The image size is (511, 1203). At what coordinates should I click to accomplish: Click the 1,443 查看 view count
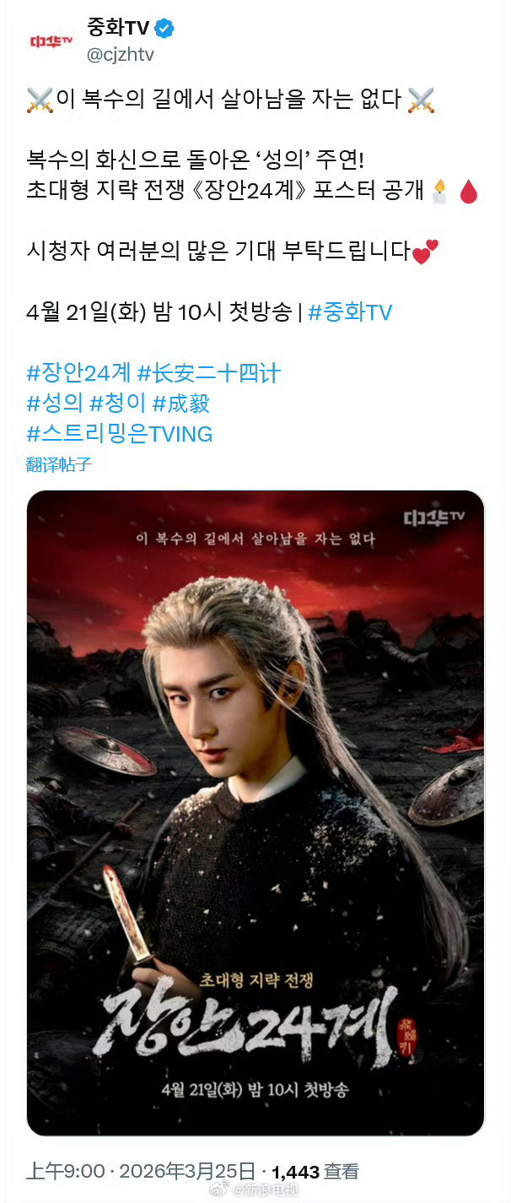[316, 1171]
